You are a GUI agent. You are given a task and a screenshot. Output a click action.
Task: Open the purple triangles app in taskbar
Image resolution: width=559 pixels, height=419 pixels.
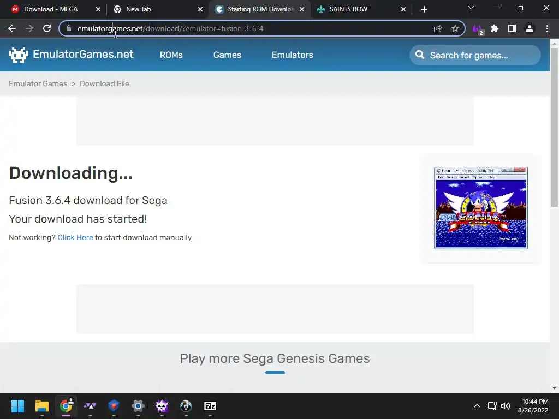click(x=90, y=406)
